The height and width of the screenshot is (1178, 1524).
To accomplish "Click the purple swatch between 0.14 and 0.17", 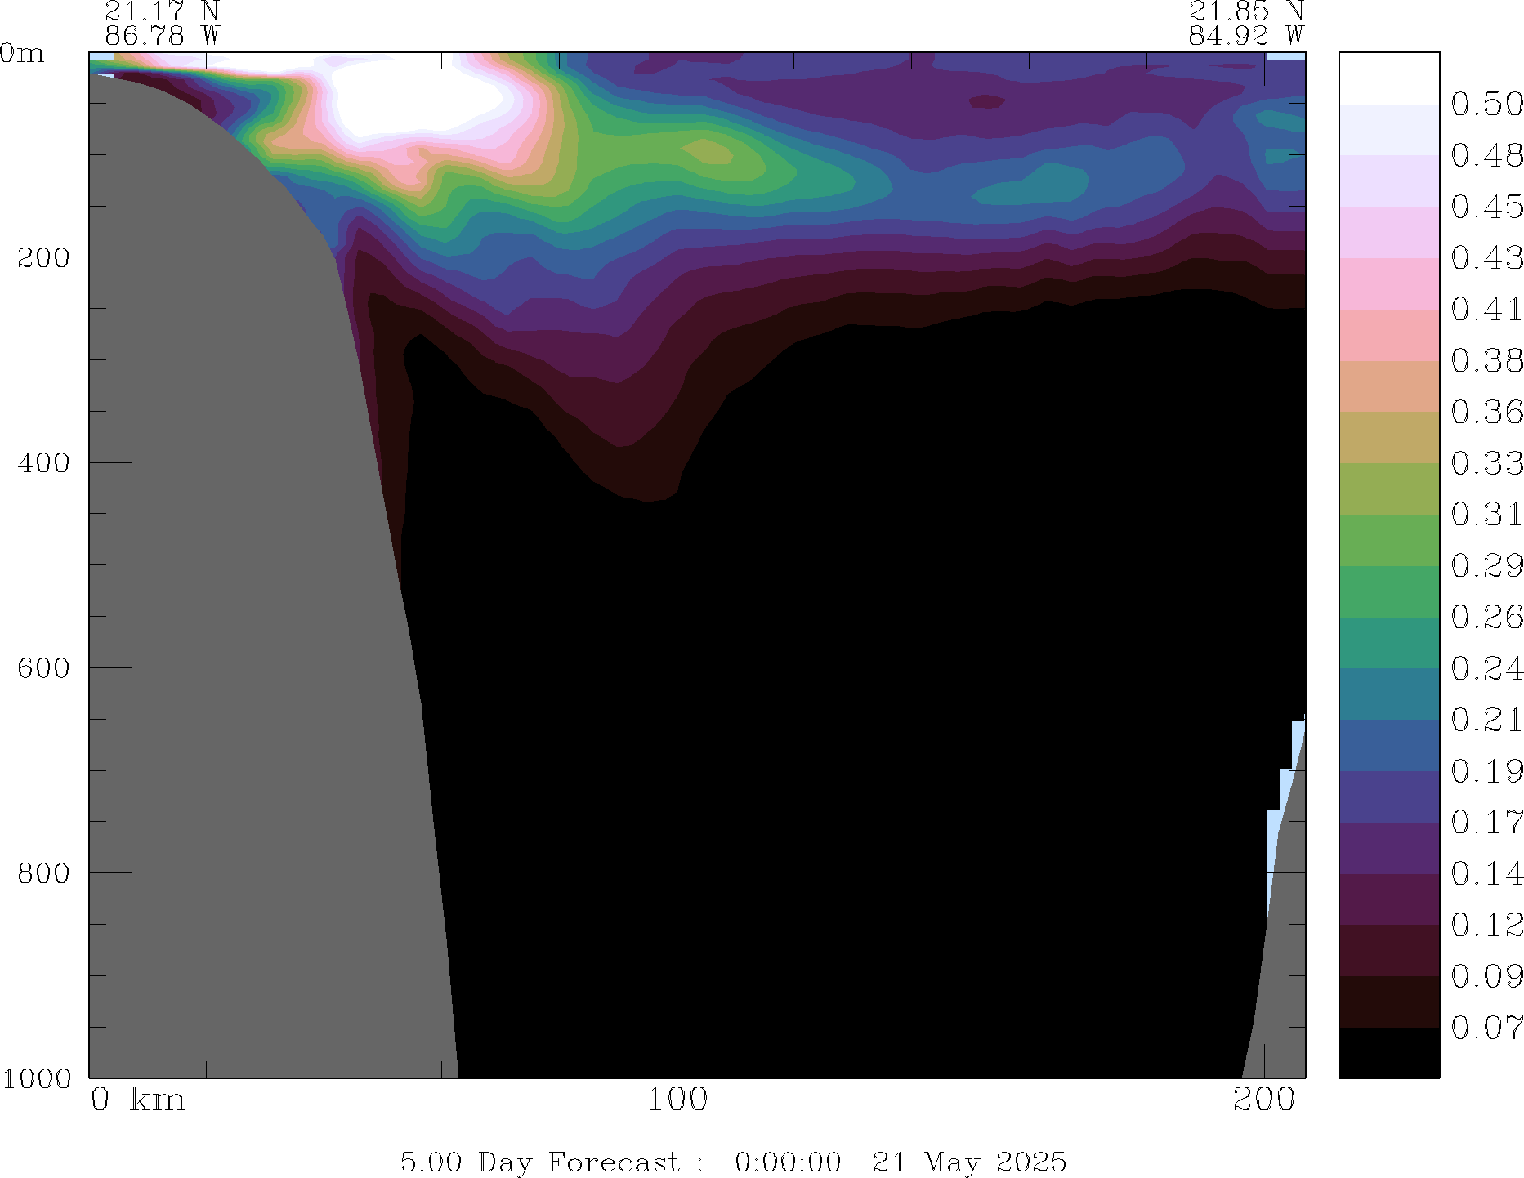I will (1388, 848).
